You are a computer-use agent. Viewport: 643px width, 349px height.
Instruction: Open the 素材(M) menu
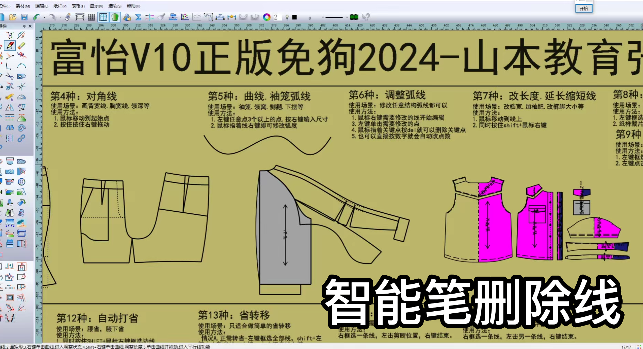[23, 6]
